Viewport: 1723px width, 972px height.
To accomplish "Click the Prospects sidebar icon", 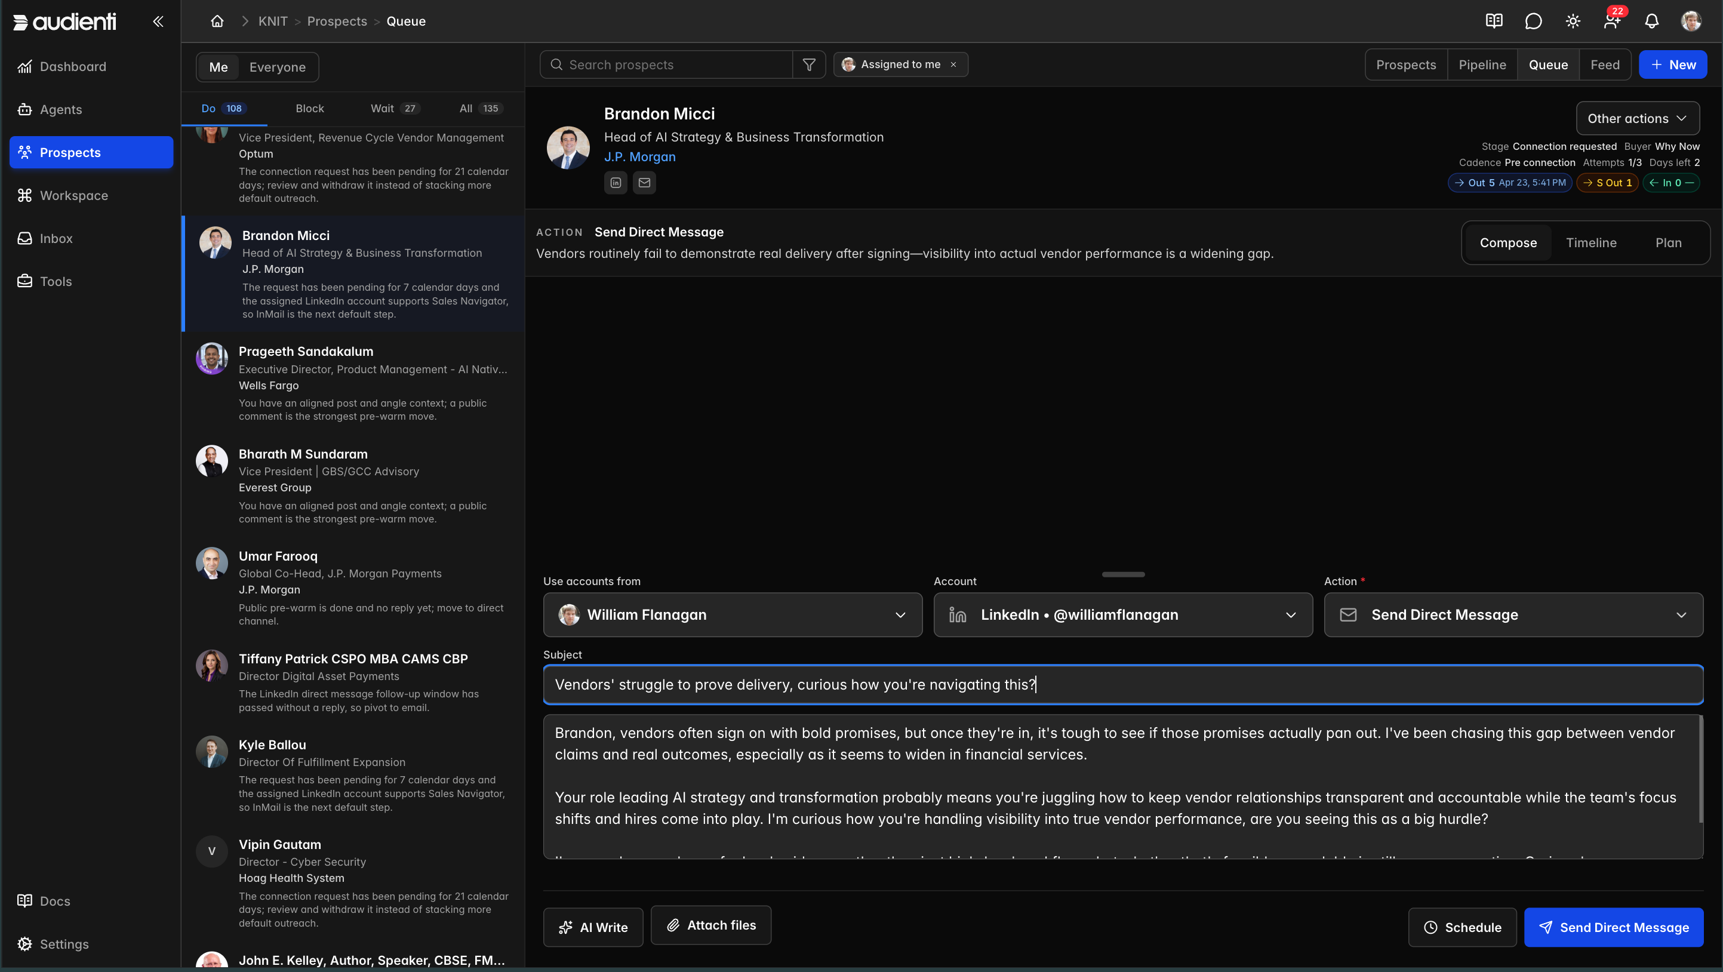I will [x=24, y=152].
